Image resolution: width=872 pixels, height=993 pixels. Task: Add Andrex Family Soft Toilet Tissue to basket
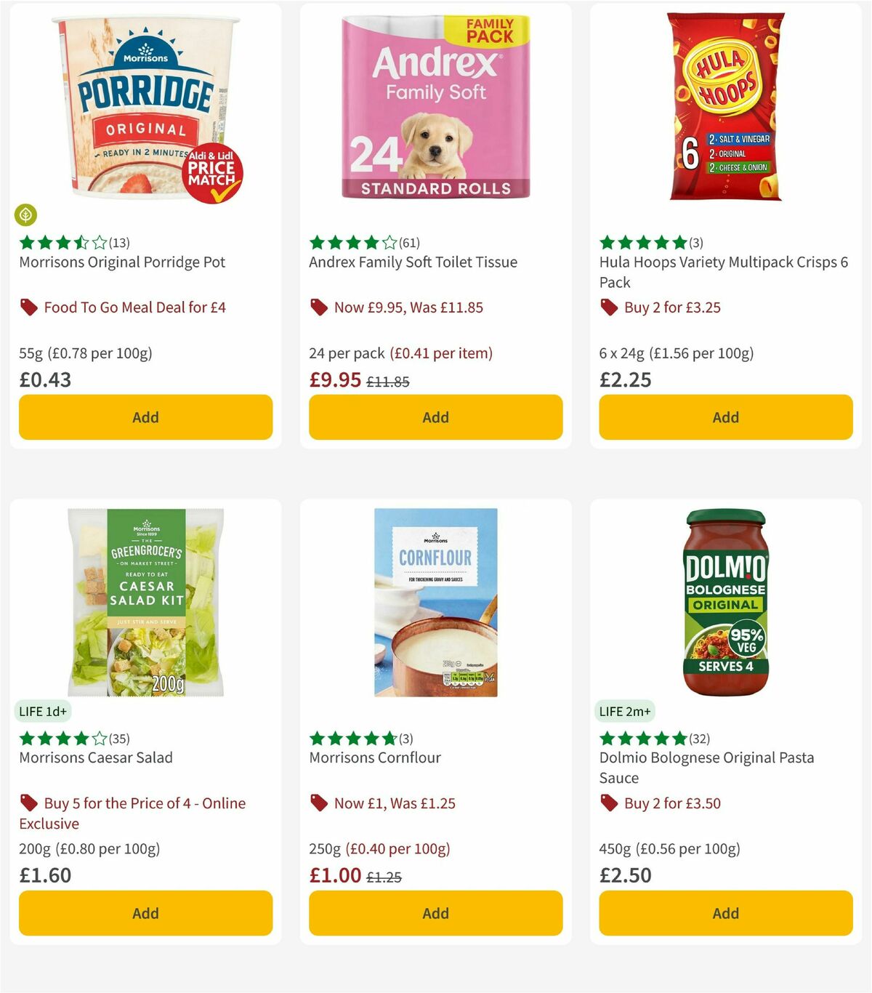coord(435,417)
